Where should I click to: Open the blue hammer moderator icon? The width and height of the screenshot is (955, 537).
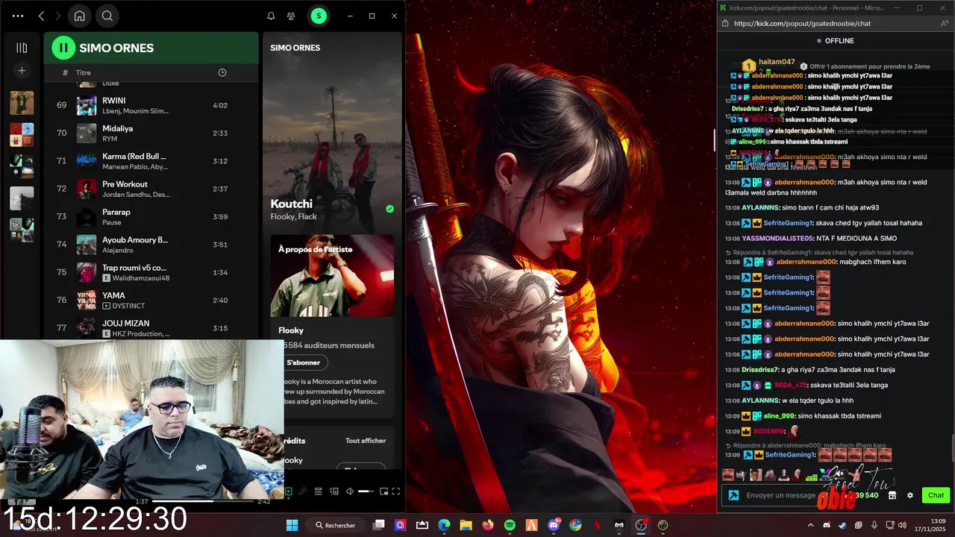(x=733, y=495)
